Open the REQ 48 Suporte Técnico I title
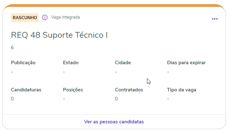This screenshot has width=229, height=132. [59, 35]
